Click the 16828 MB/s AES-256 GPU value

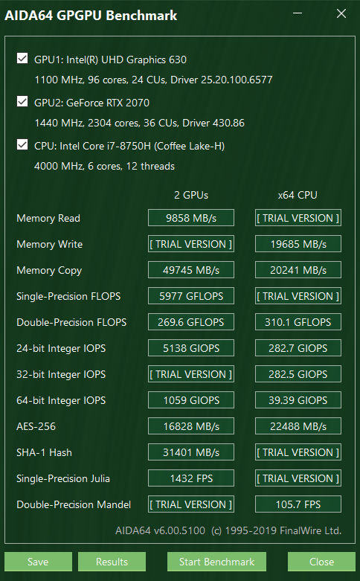[x=191, y=426]
